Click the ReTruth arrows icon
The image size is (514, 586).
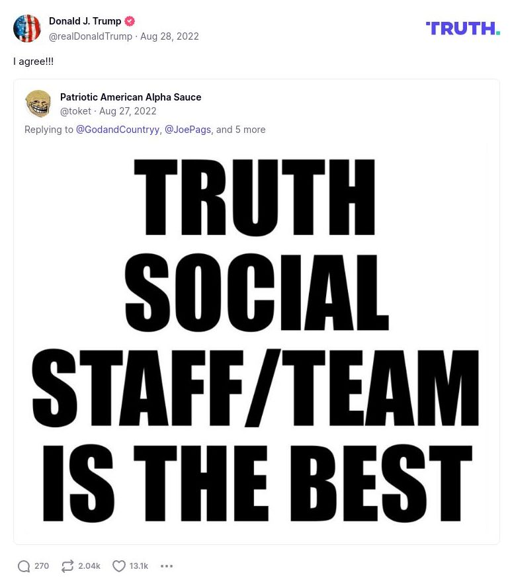point(67,566)
